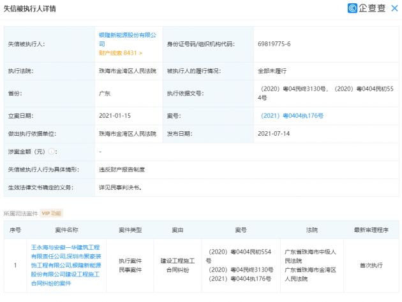
Task: Select the 失信被执行人详情 dialog title
Action: tap(30, 9)
